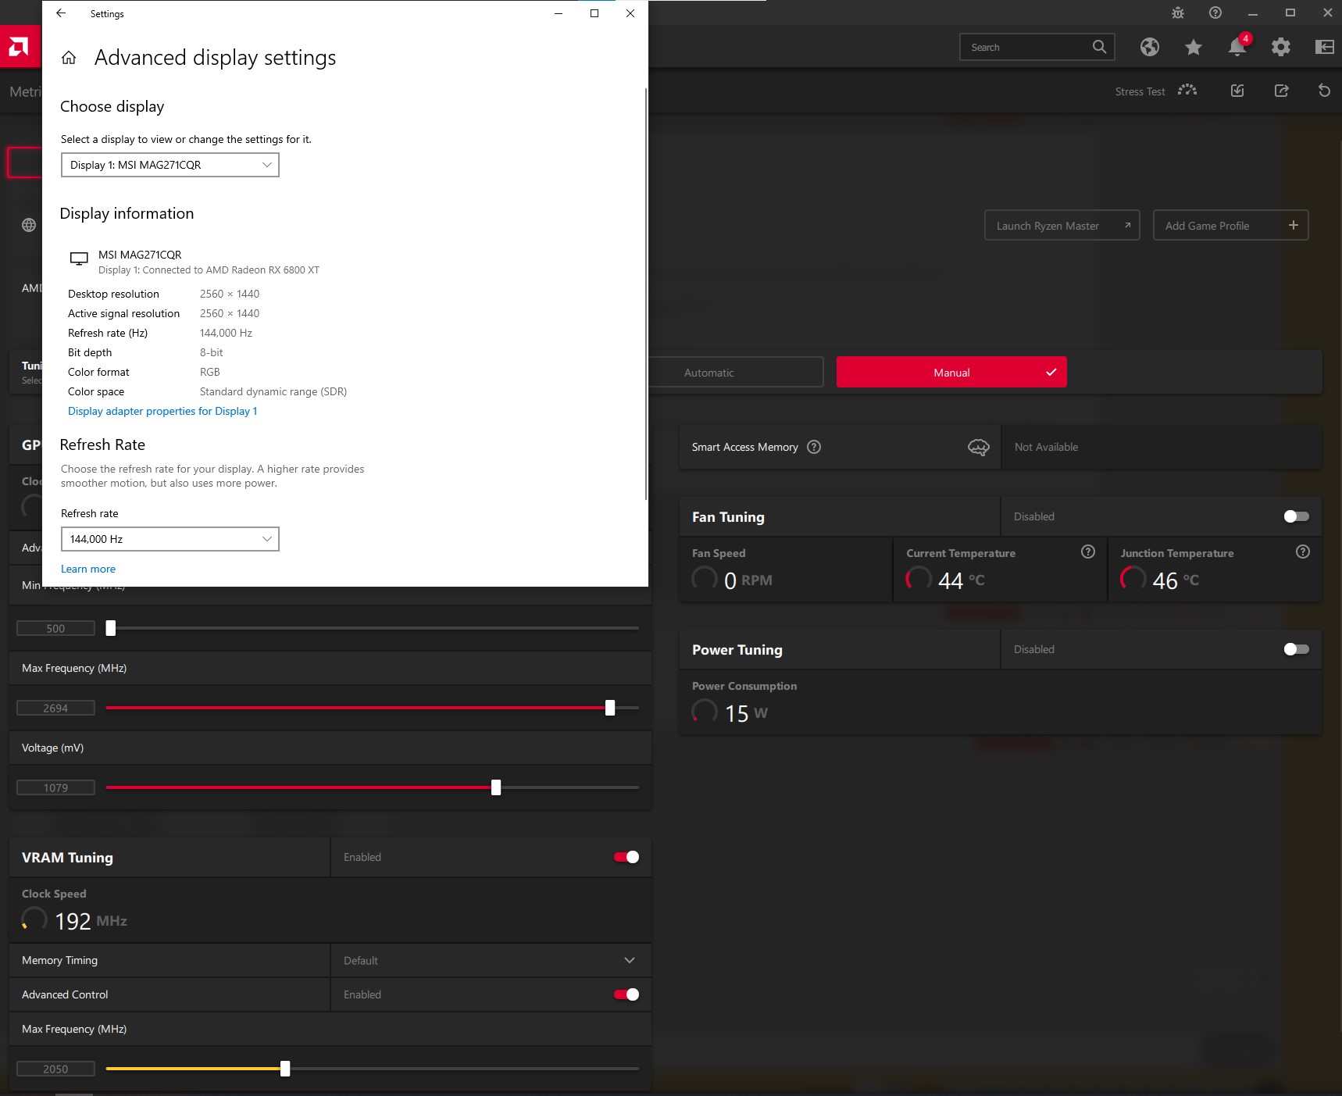Click the Stress Test label
Image resolution: width=1342 pixels, height=1096 pixels.
pos(1140,91)
